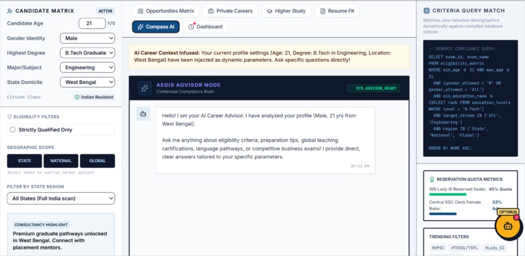525x256 pixels.
Task: Click the 'TRENDING FILTERS' heading
Action: [449, 236]
